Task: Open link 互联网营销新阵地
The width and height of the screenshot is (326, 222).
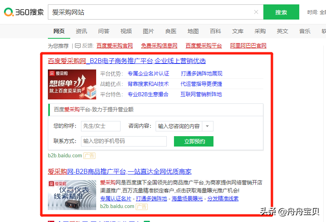Action: 201,94
